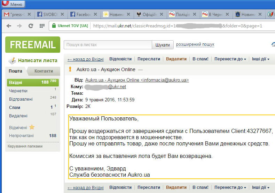The width and height of the screenshot is (275, 193).
Task: Star icon next to Відмічені folder
Action: [32, 127]
